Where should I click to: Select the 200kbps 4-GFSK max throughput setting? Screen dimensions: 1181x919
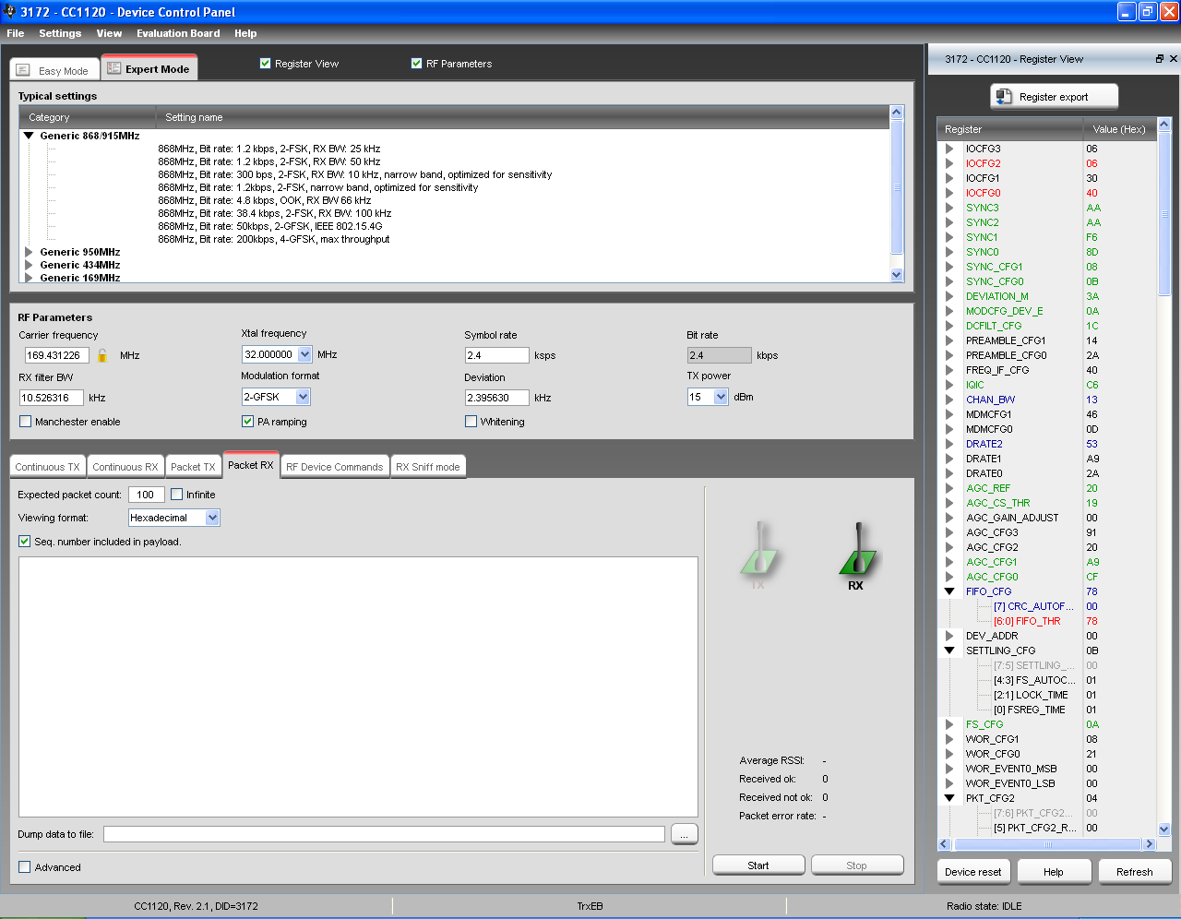[x=274, y=239]
